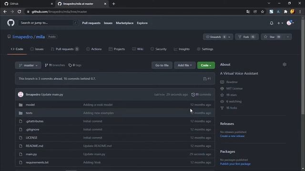Click Publish your first package
This screenshot has width=305, height=171.
235,164
